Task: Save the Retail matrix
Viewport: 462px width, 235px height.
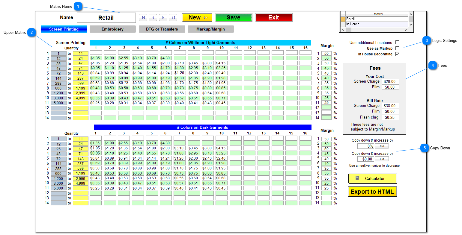Action: click(234, 17)
